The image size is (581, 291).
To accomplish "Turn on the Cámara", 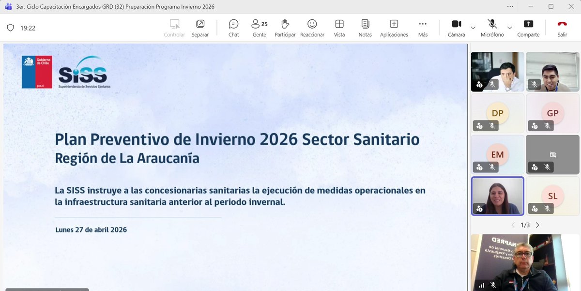I will [x=456, y=28].
